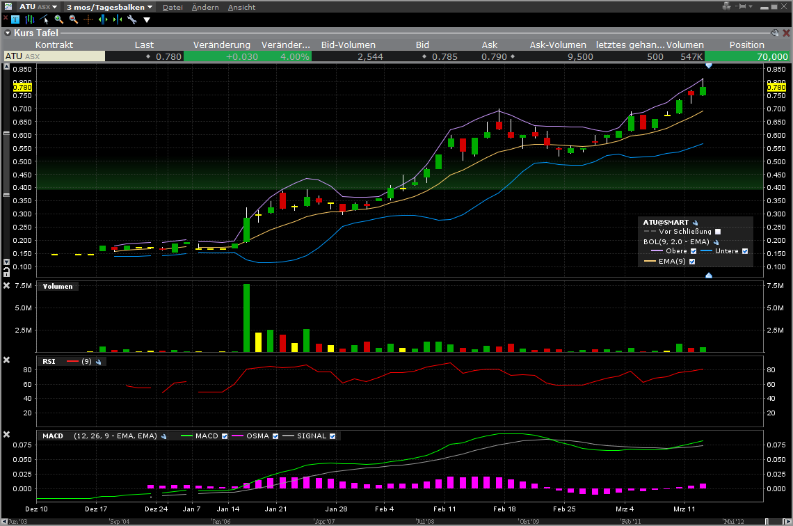Select the trendline drawing tool
Viewport: 793px width, 526px height.
coord(44,19)
